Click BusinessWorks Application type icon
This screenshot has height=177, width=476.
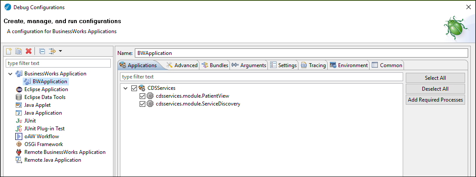[x=19, y=74]
